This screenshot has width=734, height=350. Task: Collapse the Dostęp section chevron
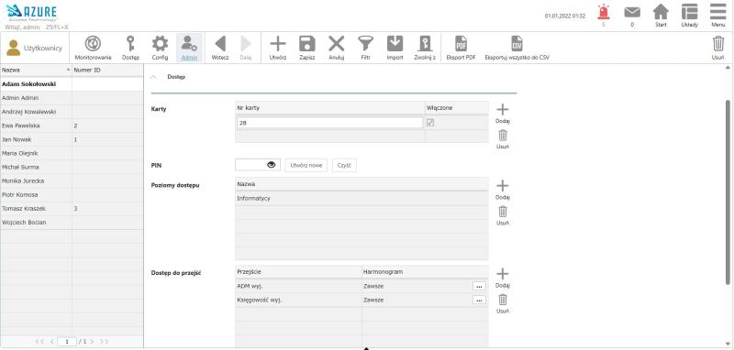[154, 77]
